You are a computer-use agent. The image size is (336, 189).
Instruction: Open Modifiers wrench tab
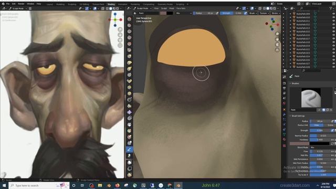click(x=285, y=114)
